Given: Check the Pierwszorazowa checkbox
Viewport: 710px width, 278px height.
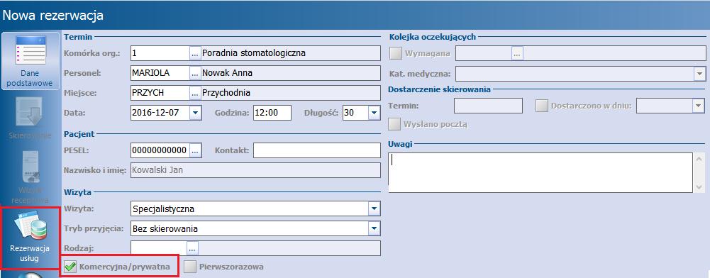Looking at the screenshot, I should pos(190,267).
